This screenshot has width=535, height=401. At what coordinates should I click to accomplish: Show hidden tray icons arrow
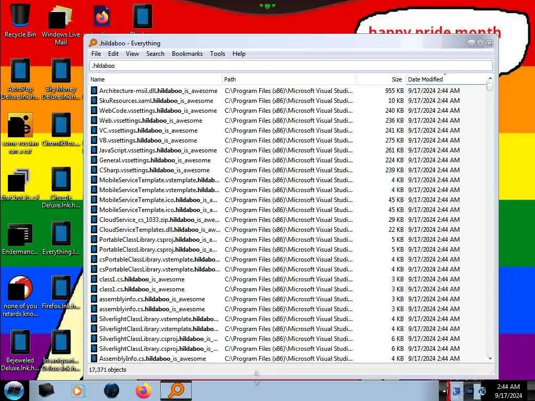[x=445, y=391]
